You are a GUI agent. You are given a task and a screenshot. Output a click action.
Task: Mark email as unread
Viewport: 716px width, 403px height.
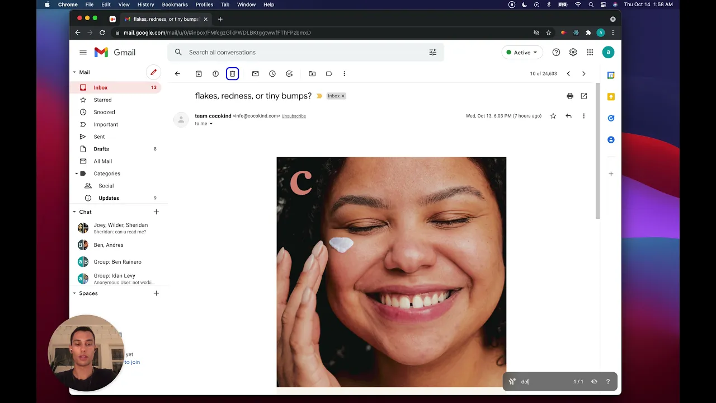(x=255, y=74)
